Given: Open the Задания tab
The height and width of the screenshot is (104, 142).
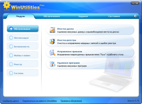Looking at the screenshot, I should [x=83, y=16].
